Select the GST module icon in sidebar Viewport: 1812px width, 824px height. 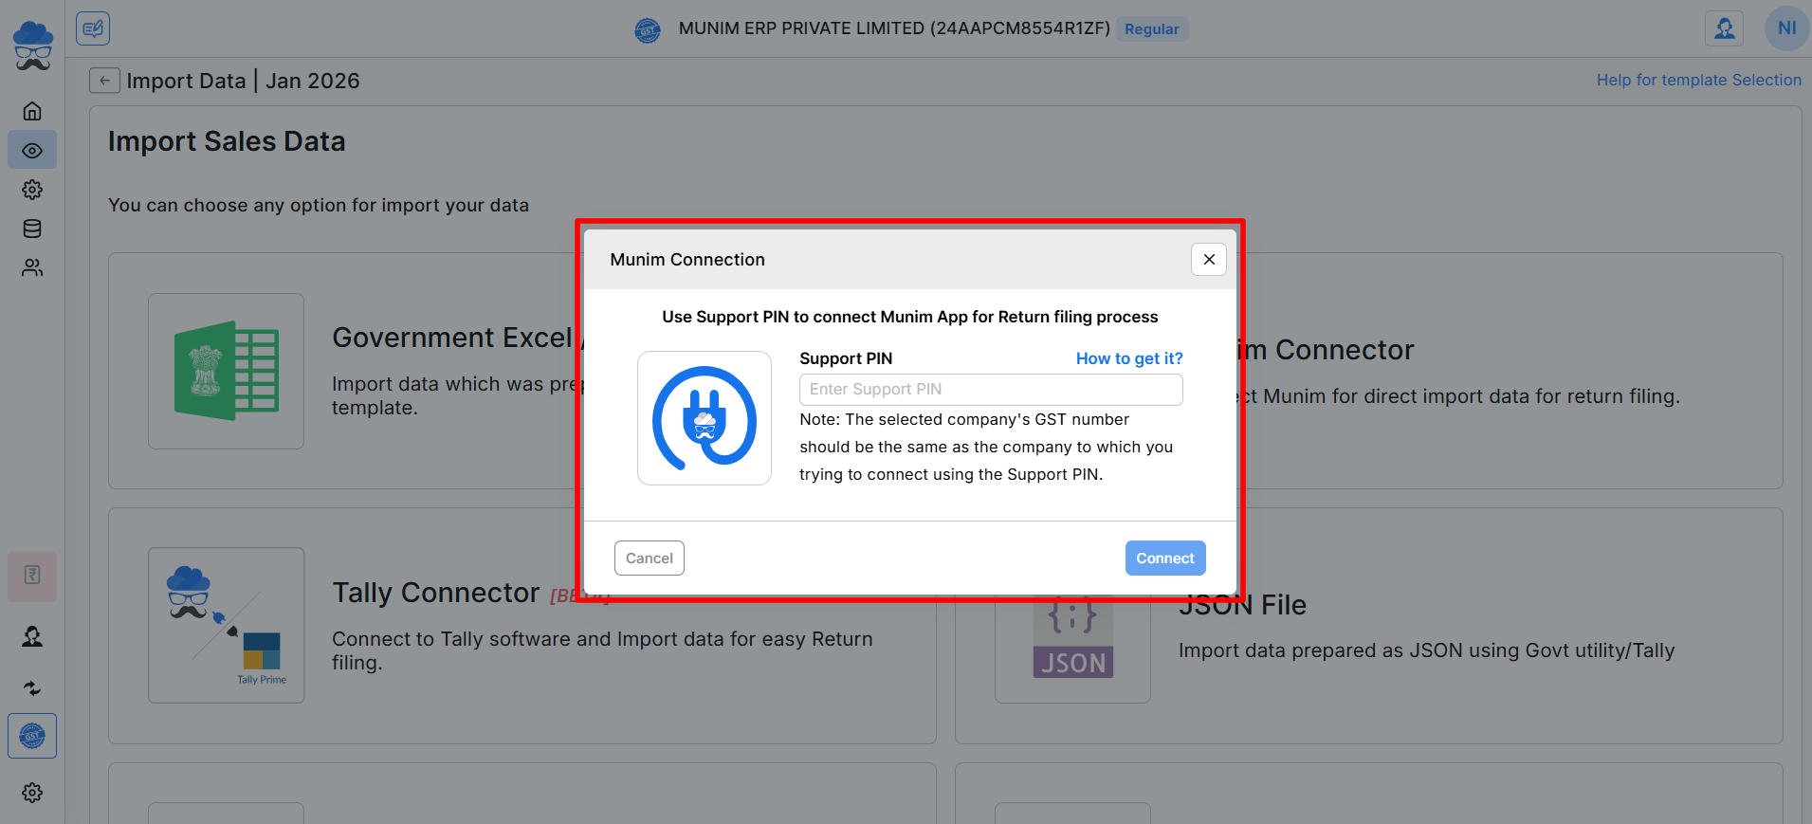click(32, 736)
